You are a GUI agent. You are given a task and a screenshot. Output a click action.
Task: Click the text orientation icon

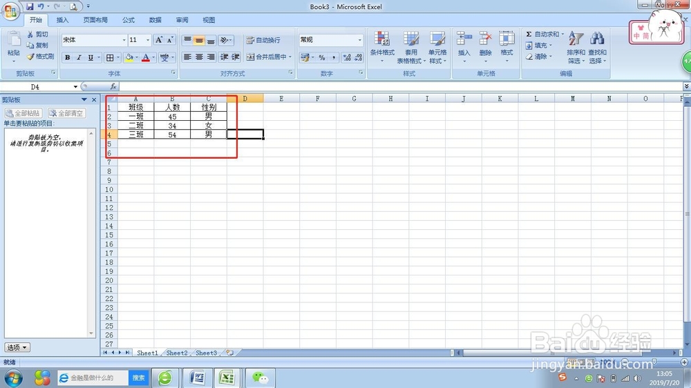225,41
